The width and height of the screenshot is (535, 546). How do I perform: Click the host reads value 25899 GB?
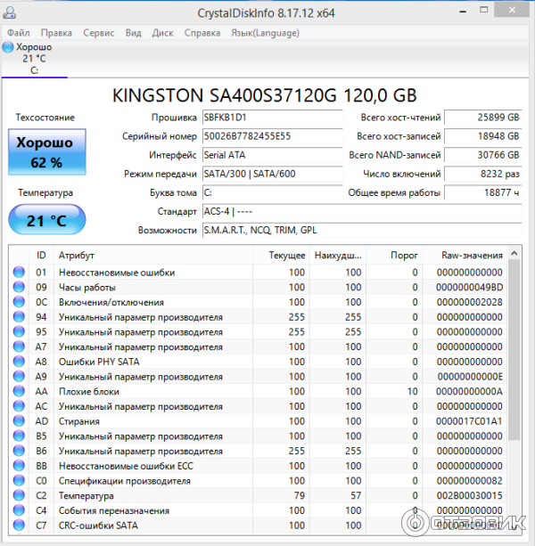point(483,118)
